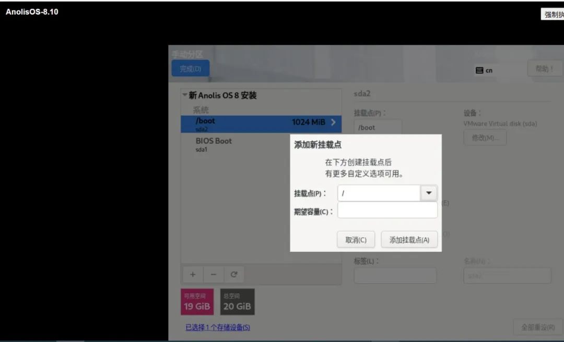Click the 添加新挂载点 dialog title

click(x=318, y=145)
